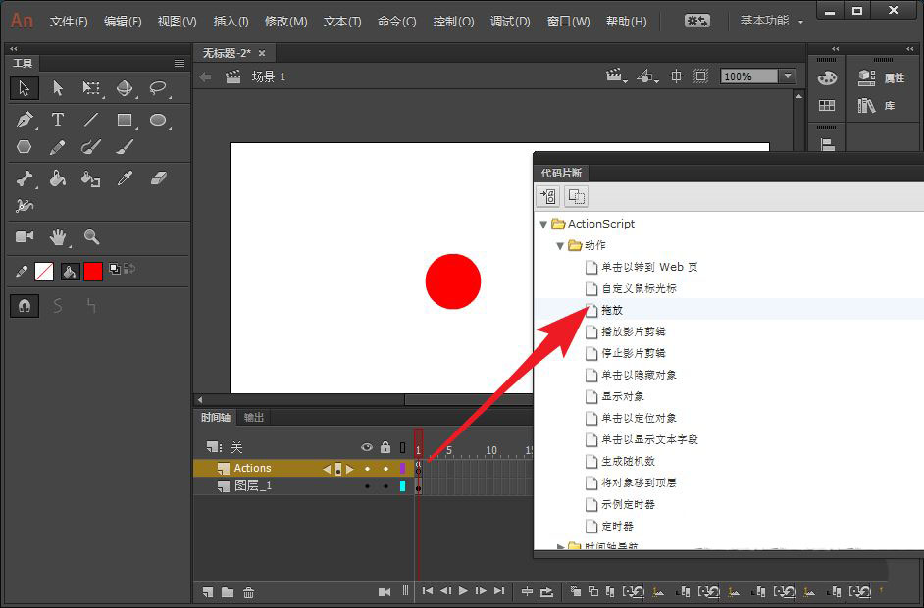Viewport: 924px width, 608px height.
Task: Select the Paint Bucket tool
Action: [x=57, y=177]
